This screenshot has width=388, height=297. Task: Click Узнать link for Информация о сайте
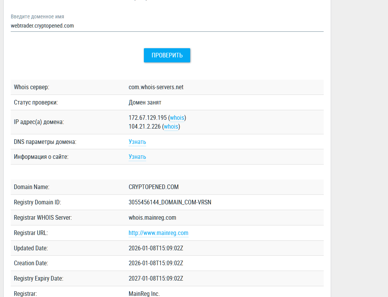tap(137, 157)
